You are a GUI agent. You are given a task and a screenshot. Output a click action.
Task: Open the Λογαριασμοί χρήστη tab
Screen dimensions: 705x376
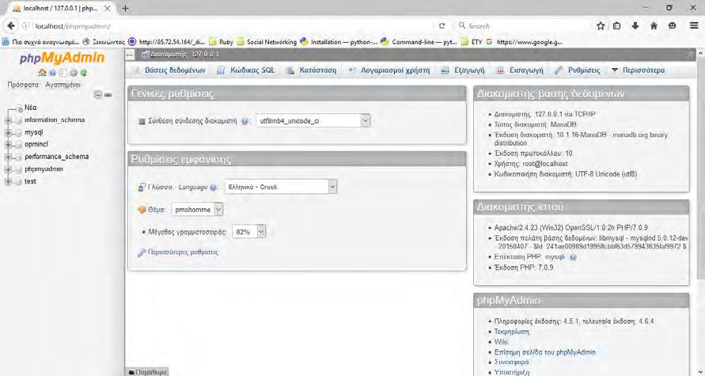[x=389, y=70]
